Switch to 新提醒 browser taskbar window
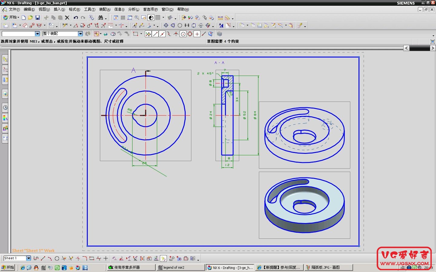 pos(279,267)
